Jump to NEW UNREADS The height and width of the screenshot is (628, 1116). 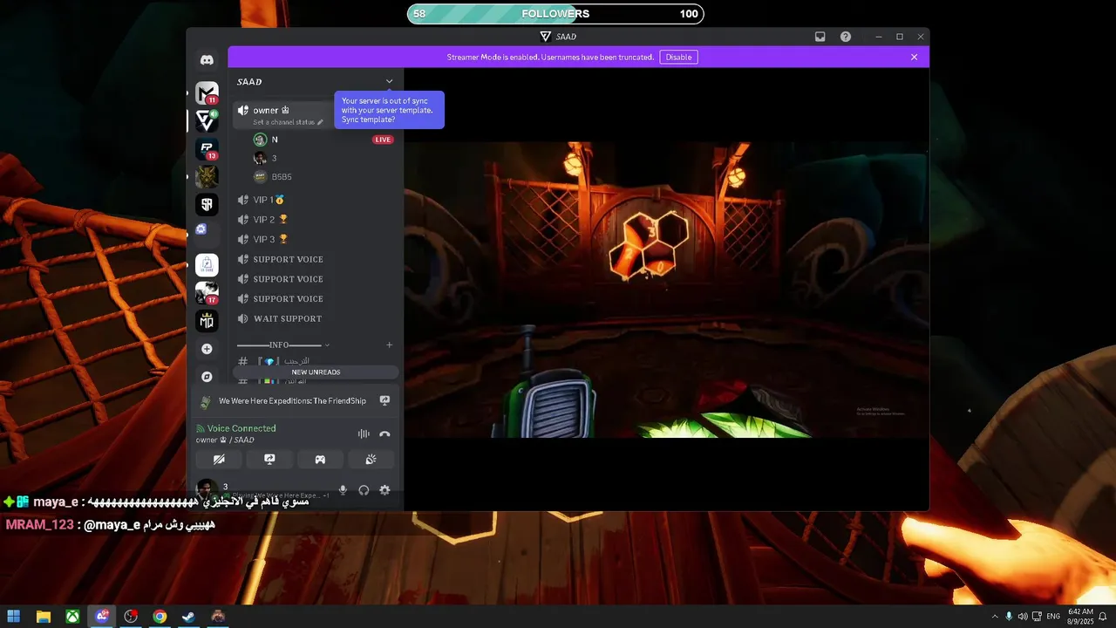[316, 372]
